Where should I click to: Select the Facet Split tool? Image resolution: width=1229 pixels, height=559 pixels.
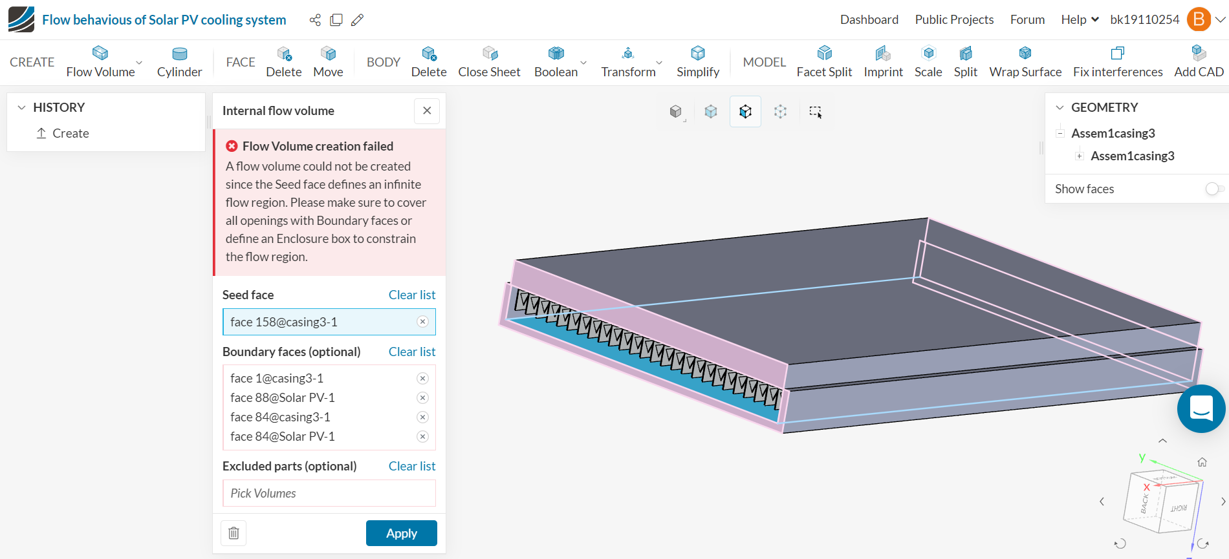coord(823,62)
